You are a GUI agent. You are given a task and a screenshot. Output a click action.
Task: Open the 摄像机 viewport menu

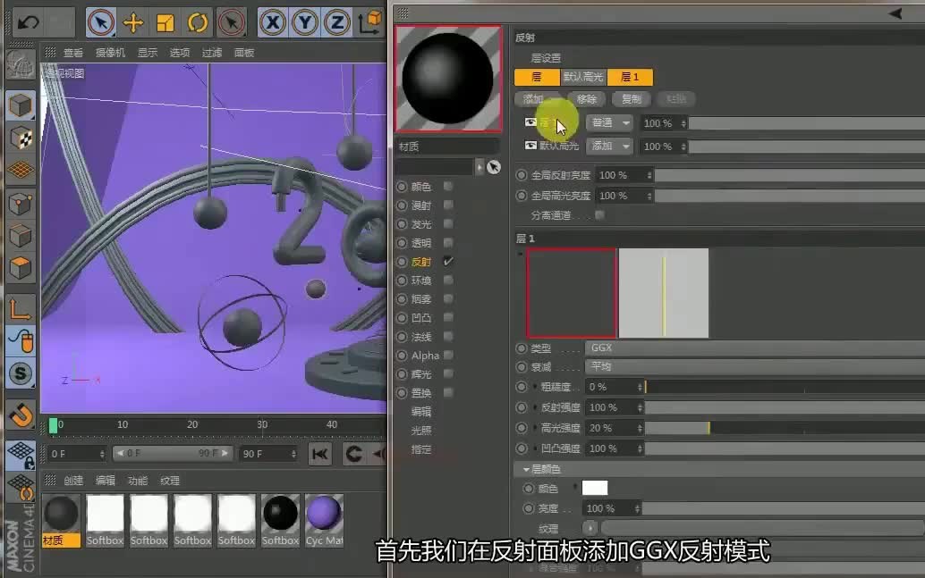click(x=110, y=53)
